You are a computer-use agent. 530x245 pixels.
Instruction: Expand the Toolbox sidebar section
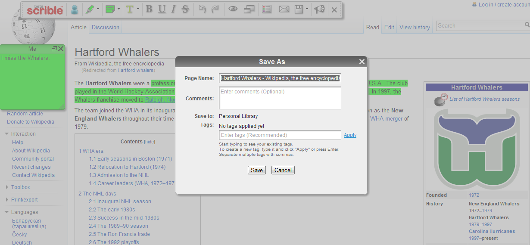[20, 187]
